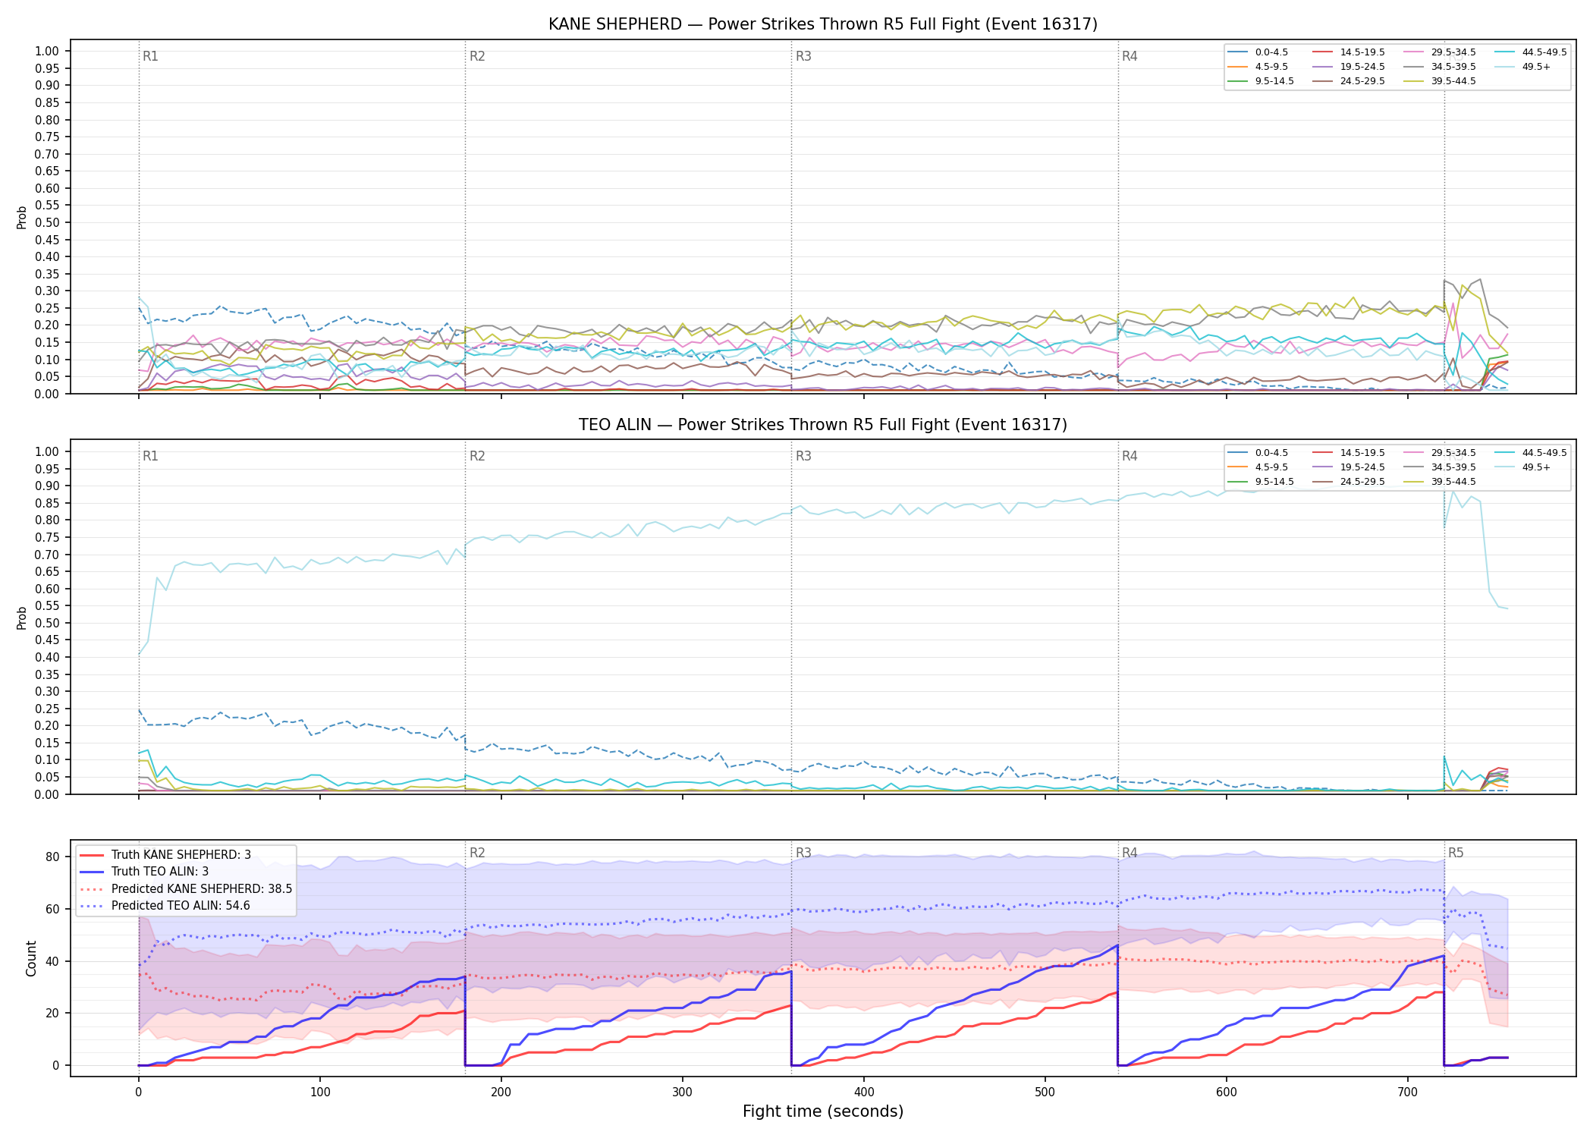
Task: Pick the 0.0-4.5 legend entry in Teo Alin chart
Action: 1259,453
